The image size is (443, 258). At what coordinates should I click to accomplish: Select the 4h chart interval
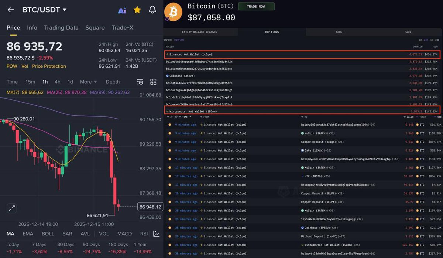tap(58, 82)
